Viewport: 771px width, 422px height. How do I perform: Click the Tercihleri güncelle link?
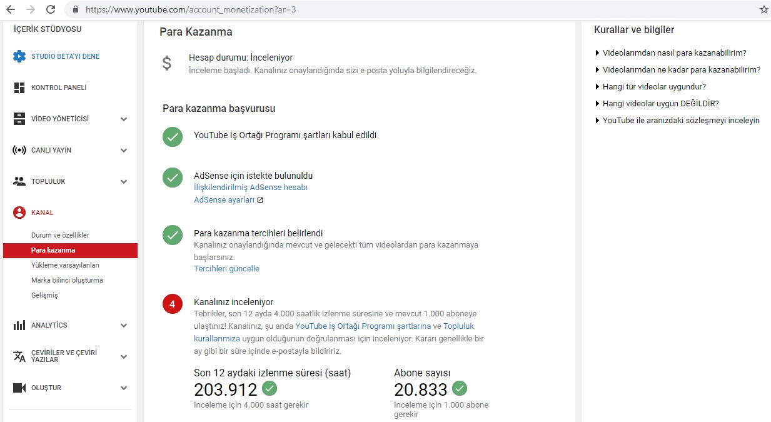tap(226, 269)
